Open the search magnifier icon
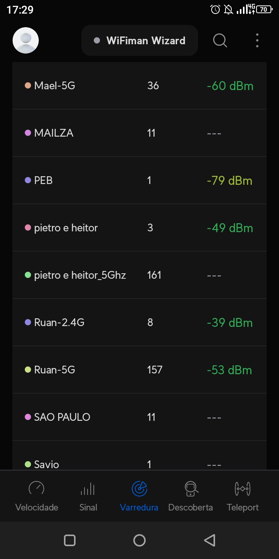Viewport: 279px width, 559px height. pos(220,40)
